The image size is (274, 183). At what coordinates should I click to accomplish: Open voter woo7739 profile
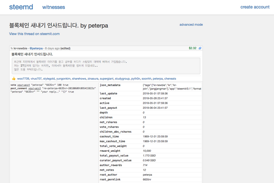click(23, 78)
